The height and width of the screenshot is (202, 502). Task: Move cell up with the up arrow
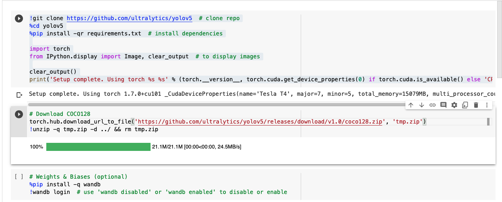click(411, 105)
